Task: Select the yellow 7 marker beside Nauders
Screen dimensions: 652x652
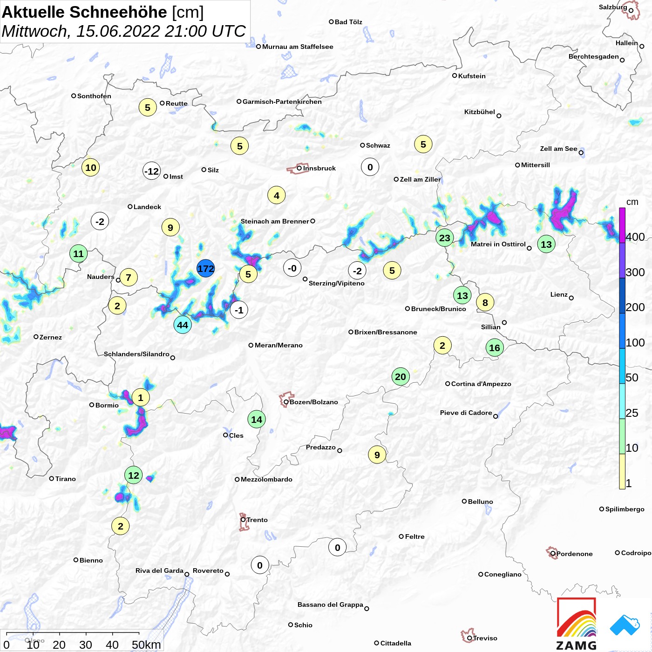Action: [x=129, y=278]
